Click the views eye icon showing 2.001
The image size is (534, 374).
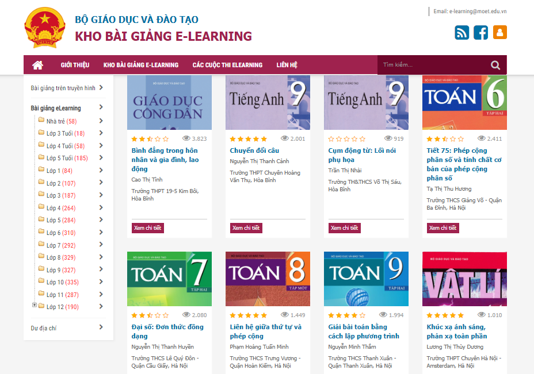tap(284, 138)
